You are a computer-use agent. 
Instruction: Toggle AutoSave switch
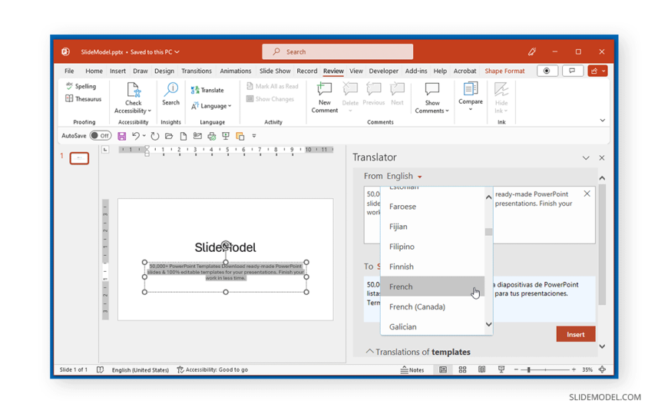pos(101,136)
